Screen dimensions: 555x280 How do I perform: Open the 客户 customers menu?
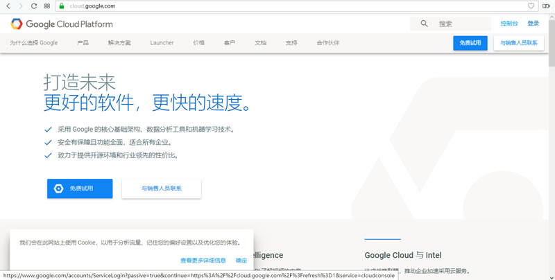click(230, 43)
